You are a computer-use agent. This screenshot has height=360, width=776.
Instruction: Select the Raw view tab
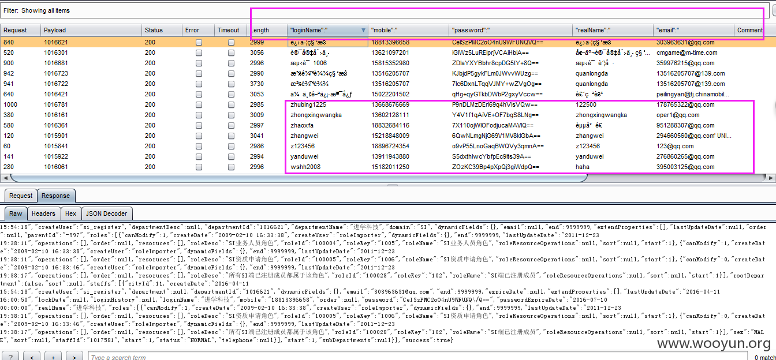click(x=16, y=213)
